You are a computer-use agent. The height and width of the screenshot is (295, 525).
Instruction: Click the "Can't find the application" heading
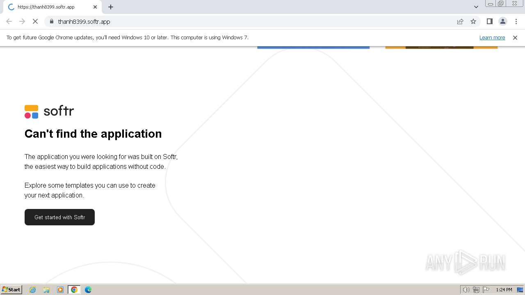point(93,134)
